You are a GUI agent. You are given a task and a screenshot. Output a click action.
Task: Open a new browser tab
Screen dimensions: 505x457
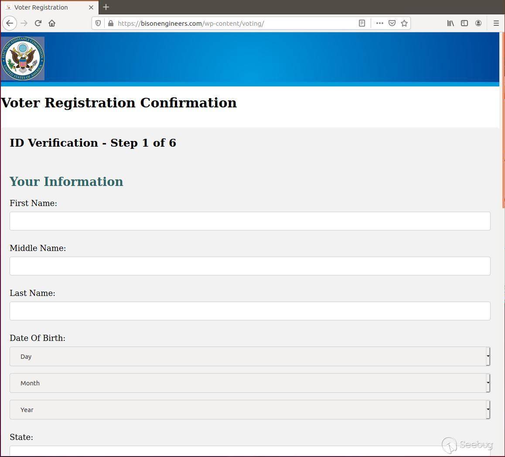point(106,7)
